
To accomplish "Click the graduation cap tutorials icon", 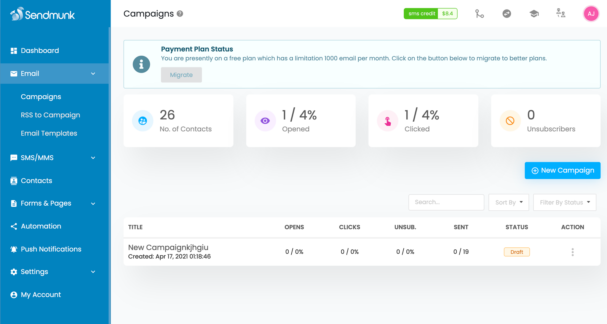I will (x=534, y=14).
